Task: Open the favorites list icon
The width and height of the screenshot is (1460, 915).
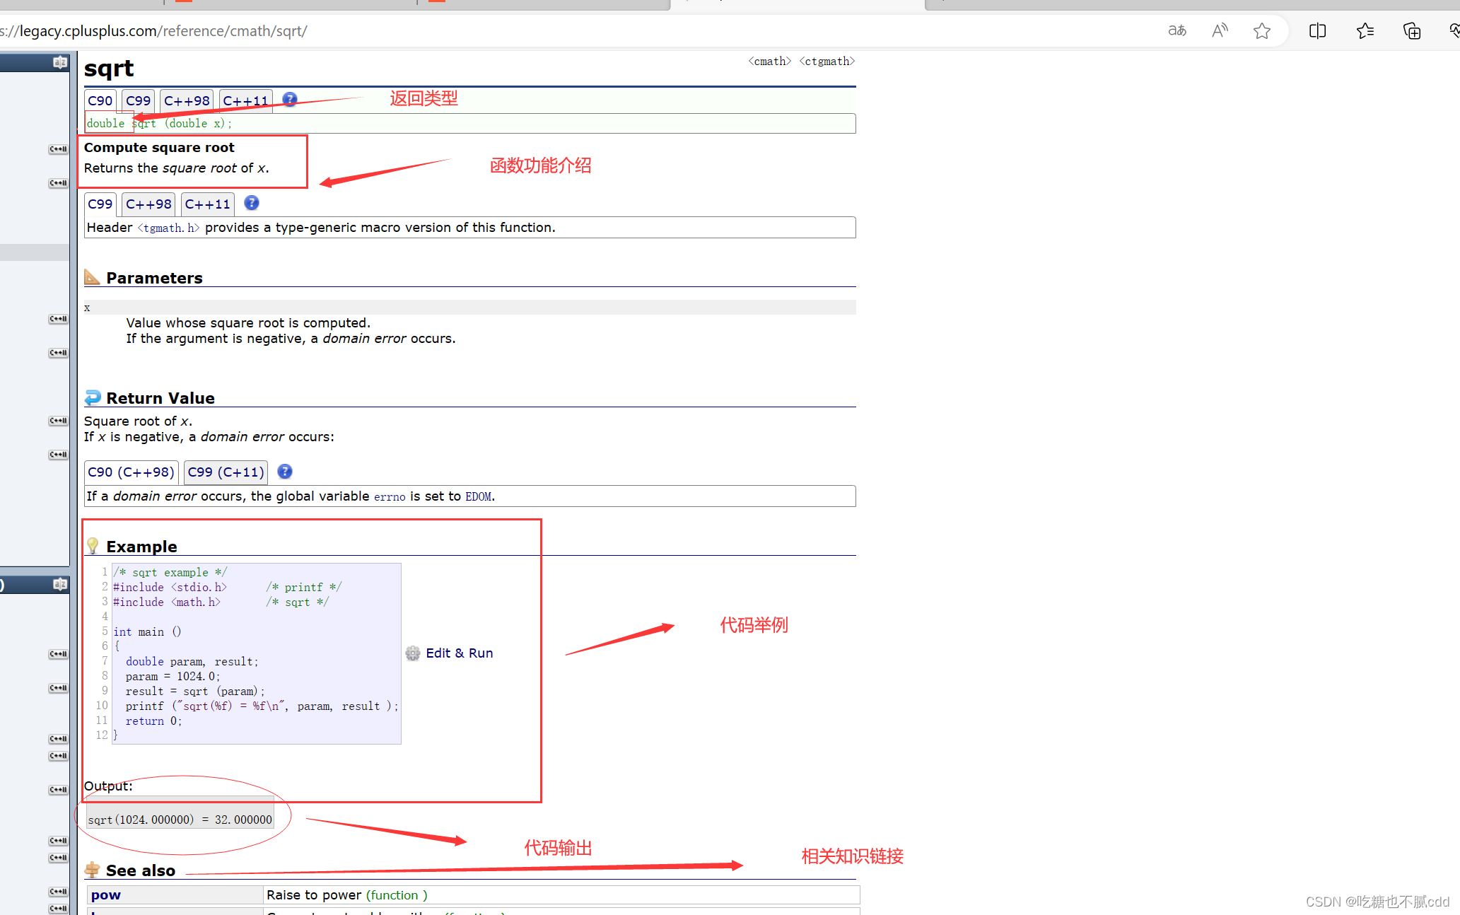Action: [1365, 30]
